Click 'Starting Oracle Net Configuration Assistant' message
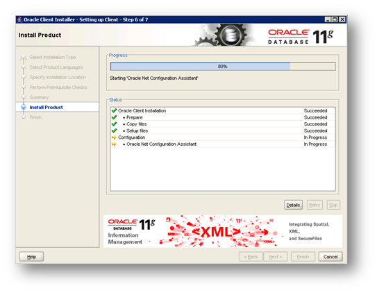Viewport: 377px width, 293px height. [154, 78]
